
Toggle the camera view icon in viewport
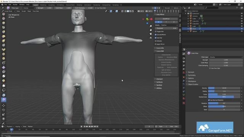(x=151, y=34)
